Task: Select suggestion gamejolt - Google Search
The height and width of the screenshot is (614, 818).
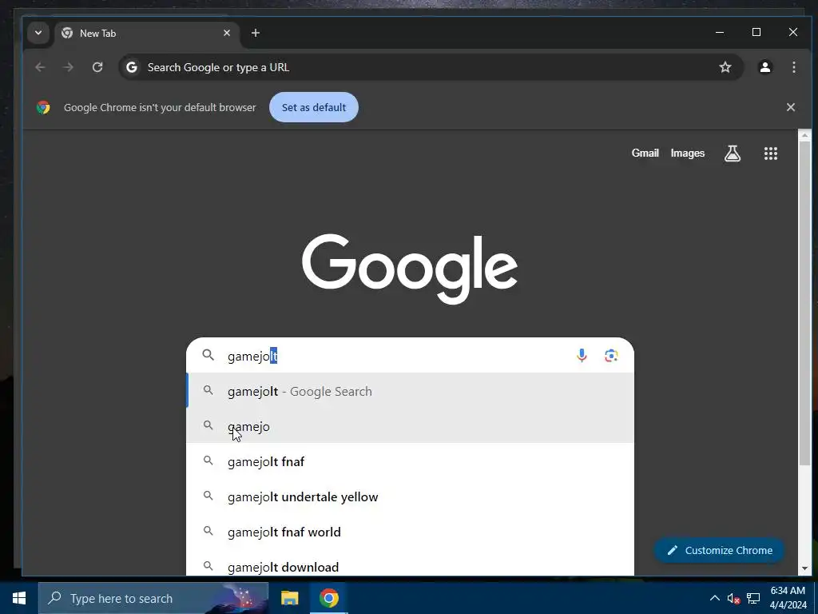Action: click(410, 391)
